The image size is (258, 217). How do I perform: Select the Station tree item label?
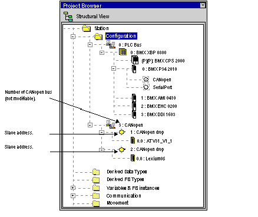[x=101, y=28]
